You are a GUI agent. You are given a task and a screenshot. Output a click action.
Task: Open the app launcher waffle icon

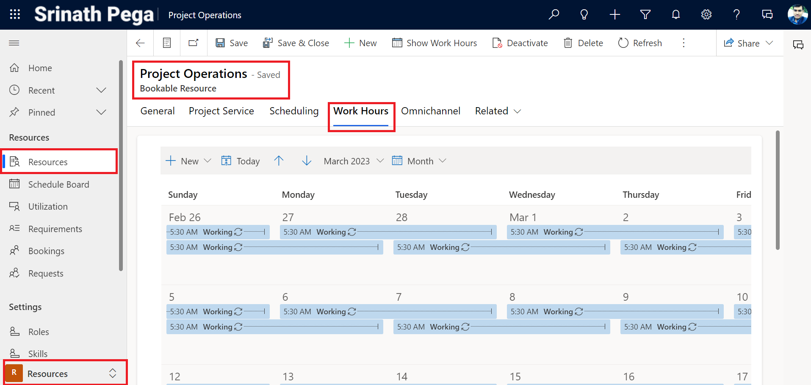15,14
